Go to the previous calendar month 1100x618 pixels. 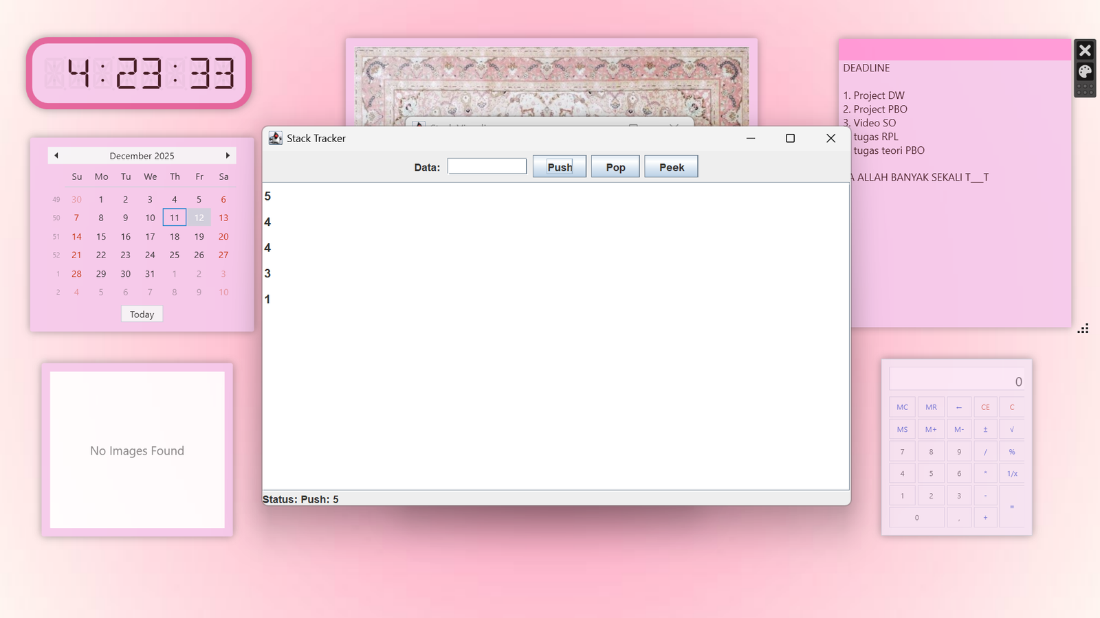(56, 156)
